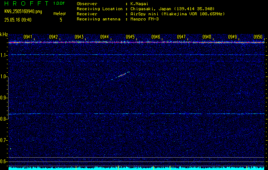The height and width of the screenshot is (170, 268).
Task: Click the timestamp 25.05.16 09:40
Action: pyautogui.click(x=18, y=20)
